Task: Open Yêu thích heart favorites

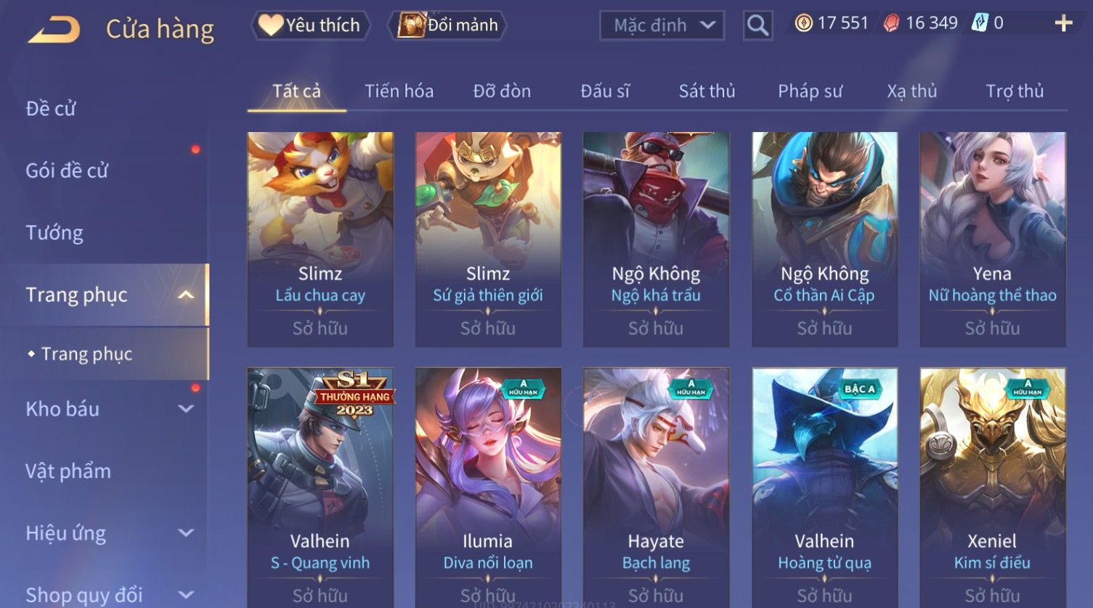Action: coord(311,25)
